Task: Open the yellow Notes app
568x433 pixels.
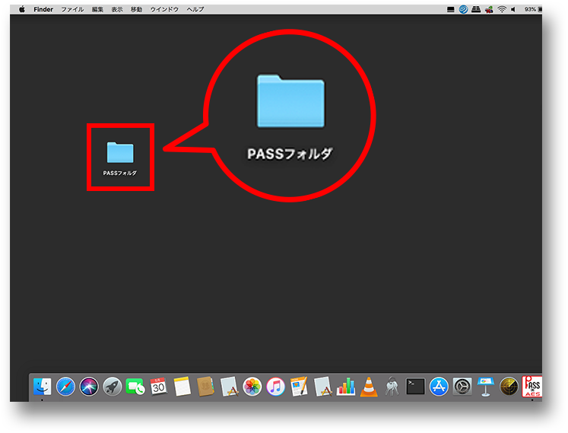Action: [182, 387]
